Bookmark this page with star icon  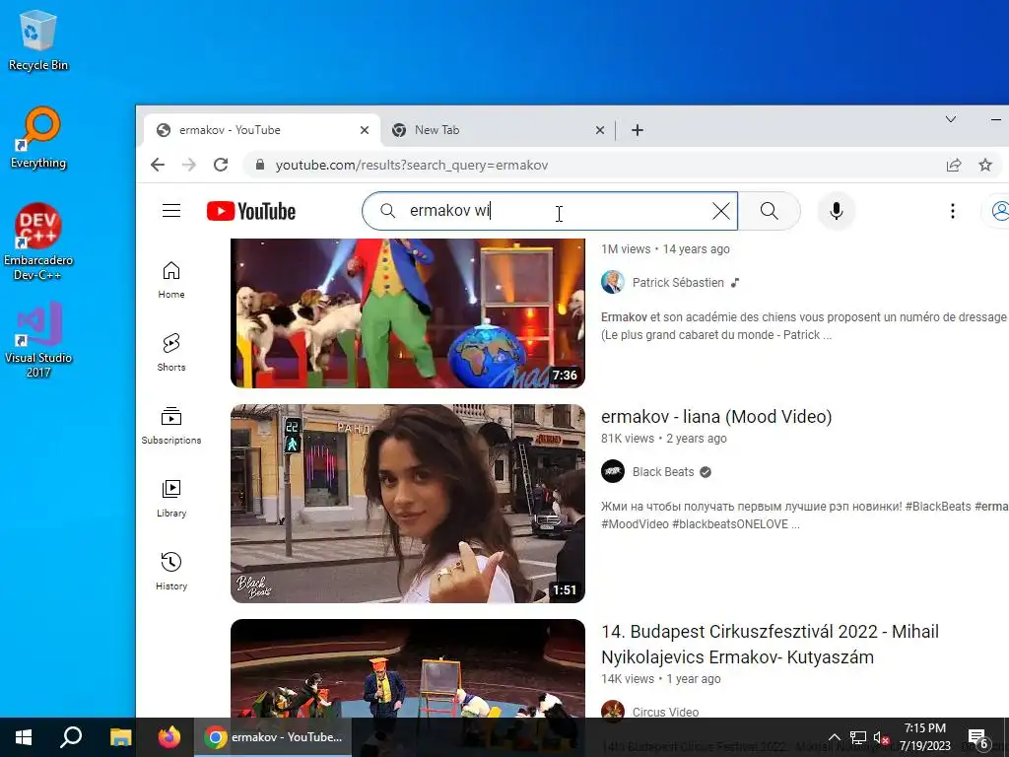[985, 165]
